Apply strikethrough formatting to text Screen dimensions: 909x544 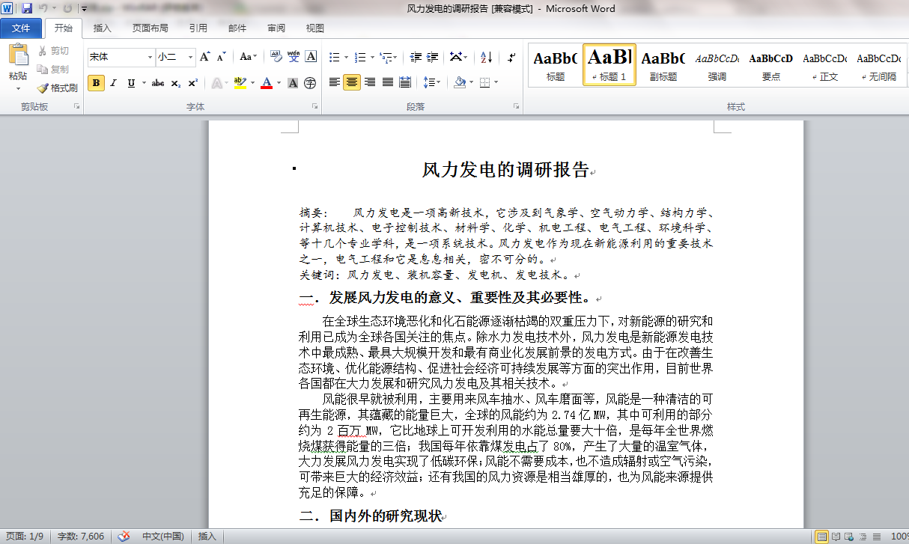click(x=157, y=83)
